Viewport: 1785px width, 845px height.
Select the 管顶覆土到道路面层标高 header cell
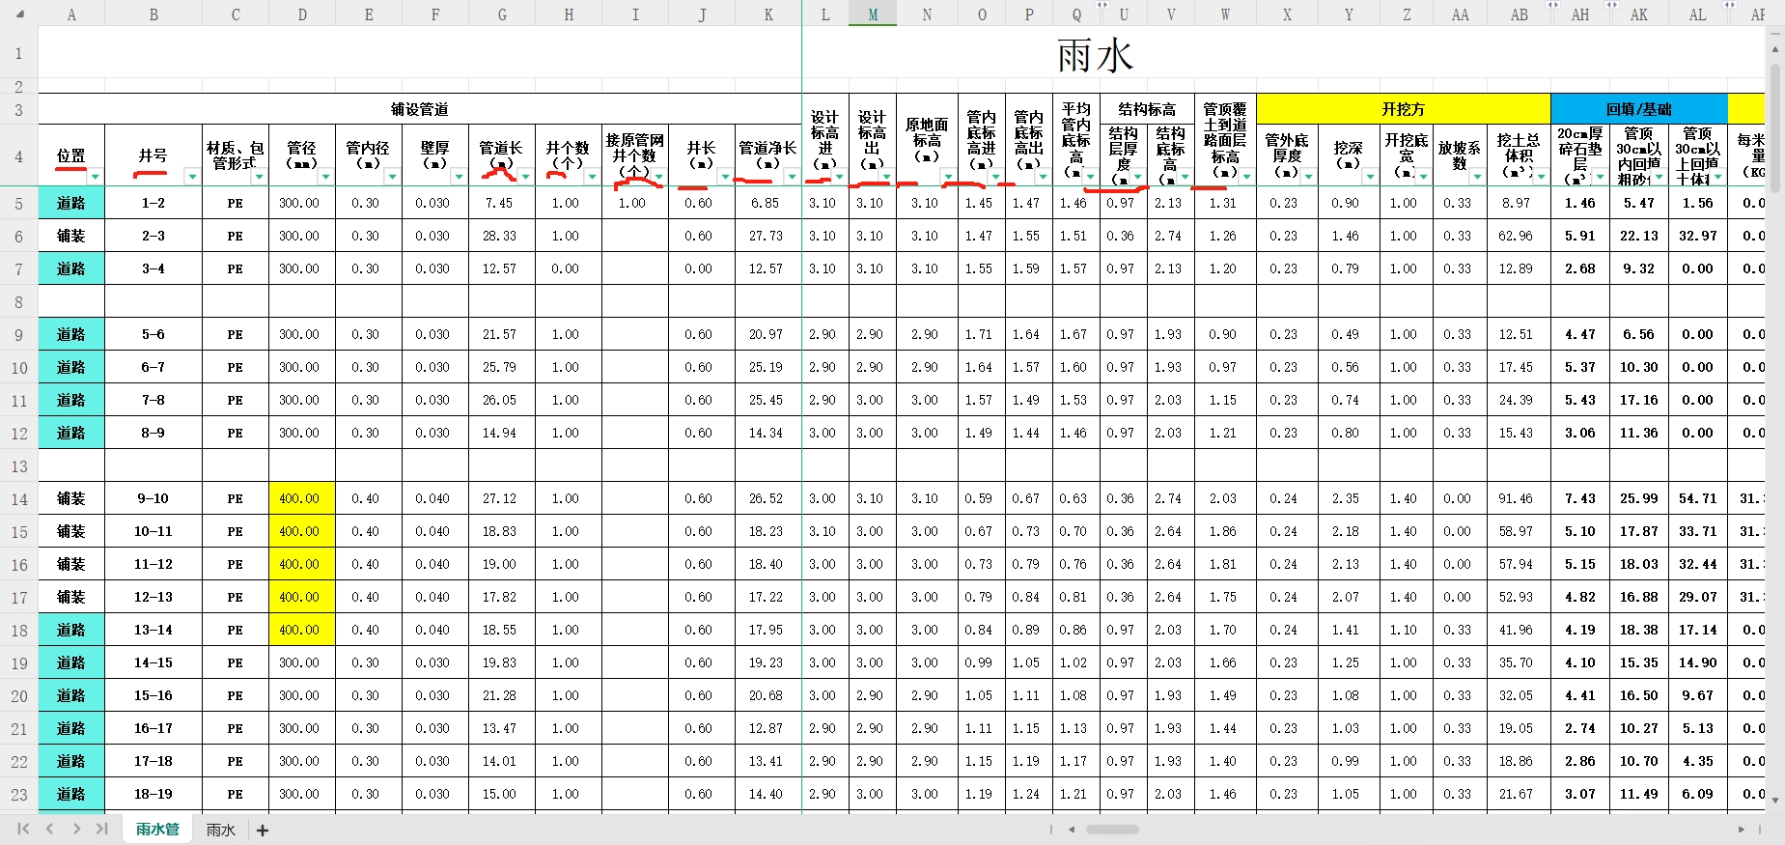click(1225, 140)
